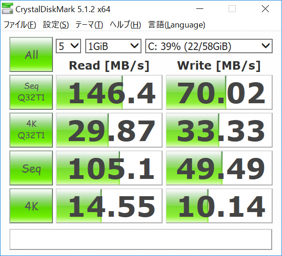
Task: Click the Read [MB/s] column header
Action: tap(109, 66)
